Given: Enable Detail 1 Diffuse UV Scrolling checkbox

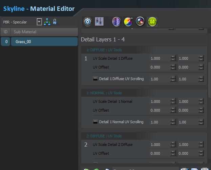Looking at the screenshot, I should tap(95, 79).
